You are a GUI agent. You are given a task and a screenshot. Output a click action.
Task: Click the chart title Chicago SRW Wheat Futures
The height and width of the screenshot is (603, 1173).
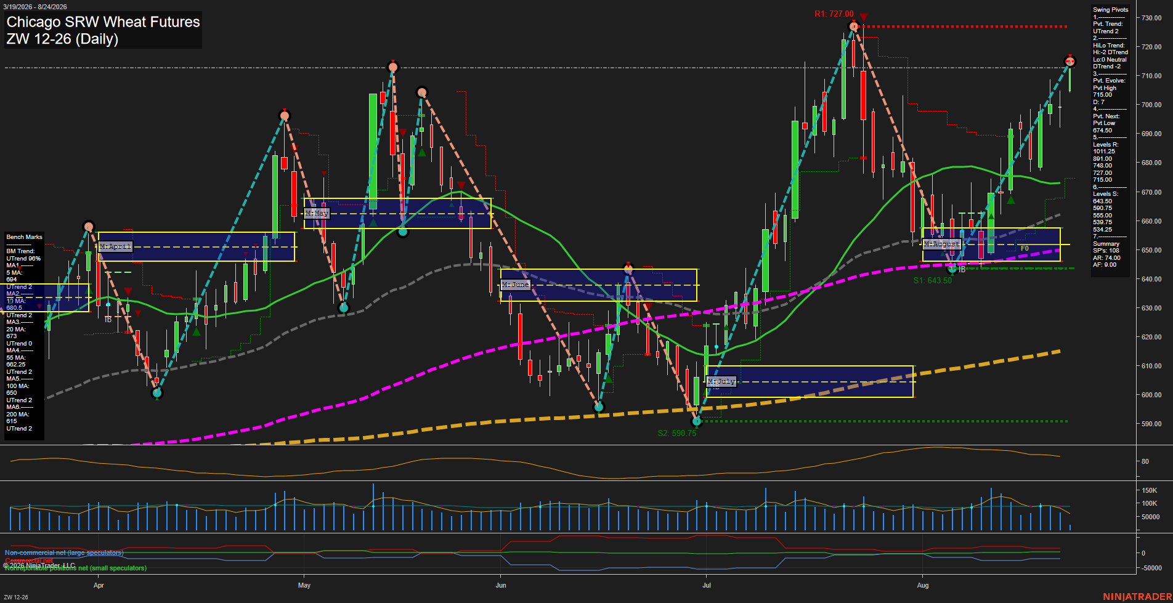tap(103, 22)
